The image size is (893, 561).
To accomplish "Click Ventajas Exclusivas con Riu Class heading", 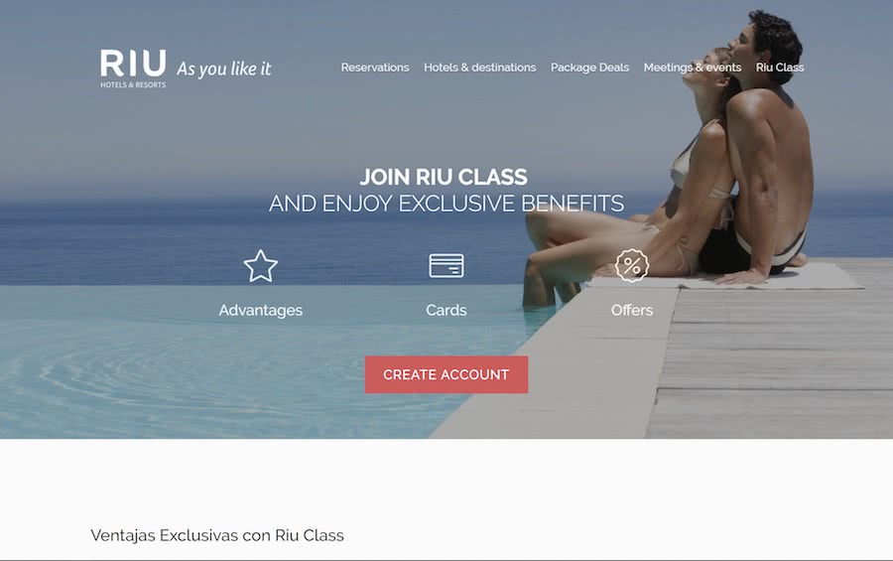I will pos(217,535).
